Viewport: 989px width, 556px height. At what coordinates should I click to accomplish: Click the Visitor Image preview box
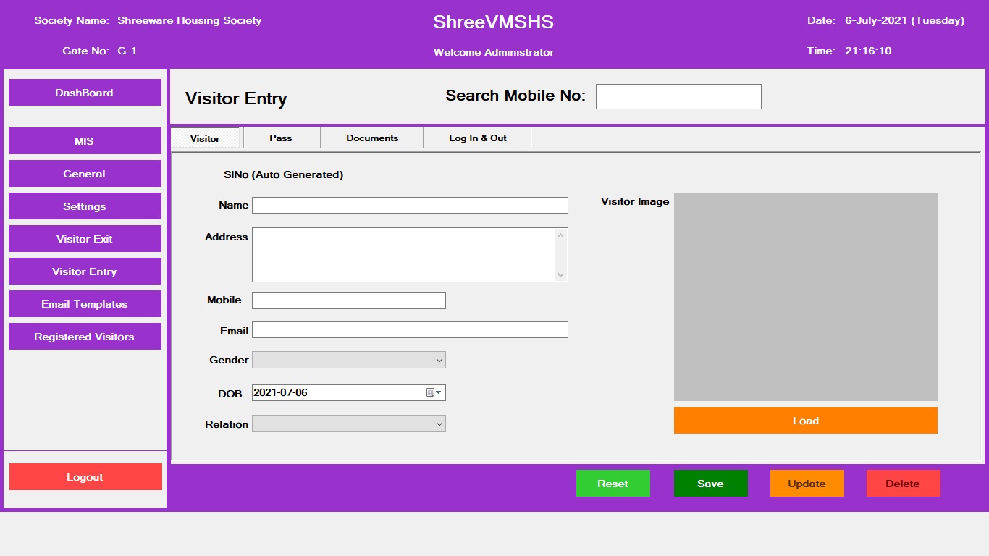coord(806,297)
